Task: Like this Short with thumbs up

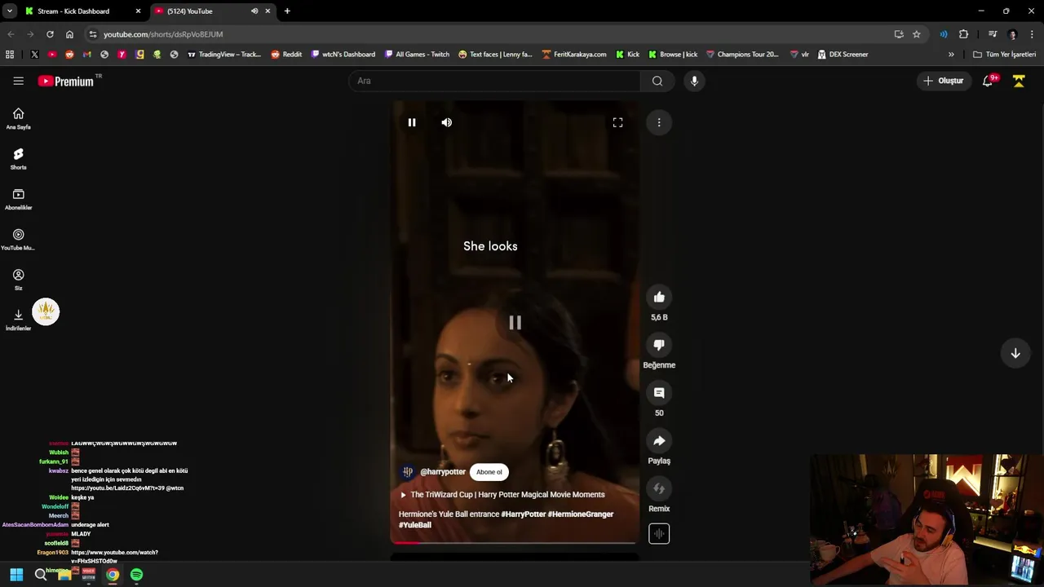Action: click(659, 298)
